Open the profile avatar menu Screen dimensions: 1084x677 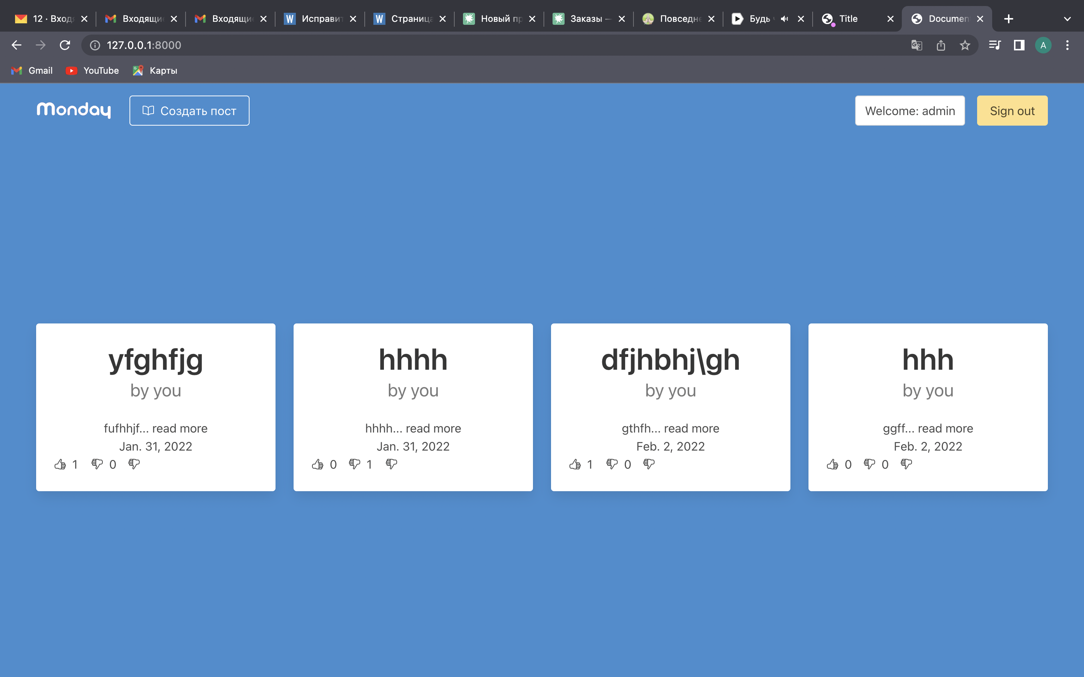click(x=1043, y=45)
